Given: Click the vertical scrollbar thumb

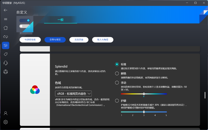Looking at the screenshot, I should (205, 95).
